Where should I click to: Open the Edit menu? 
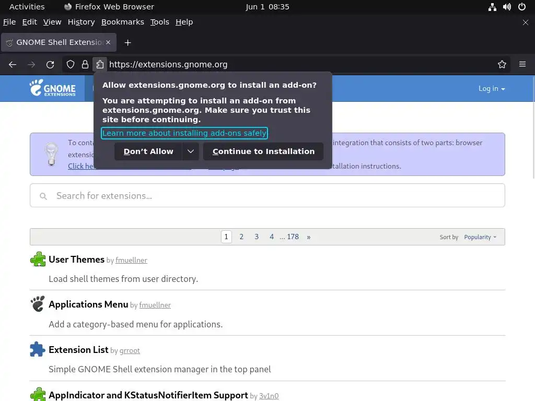[x=29, y=22]
